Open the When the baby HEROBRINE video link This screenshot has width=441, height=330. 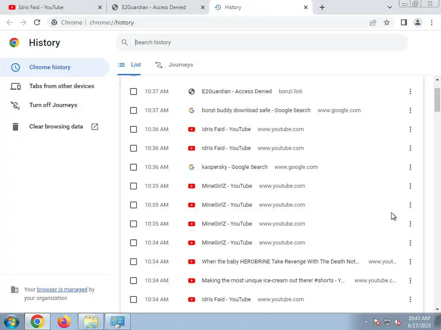point(280,262)
